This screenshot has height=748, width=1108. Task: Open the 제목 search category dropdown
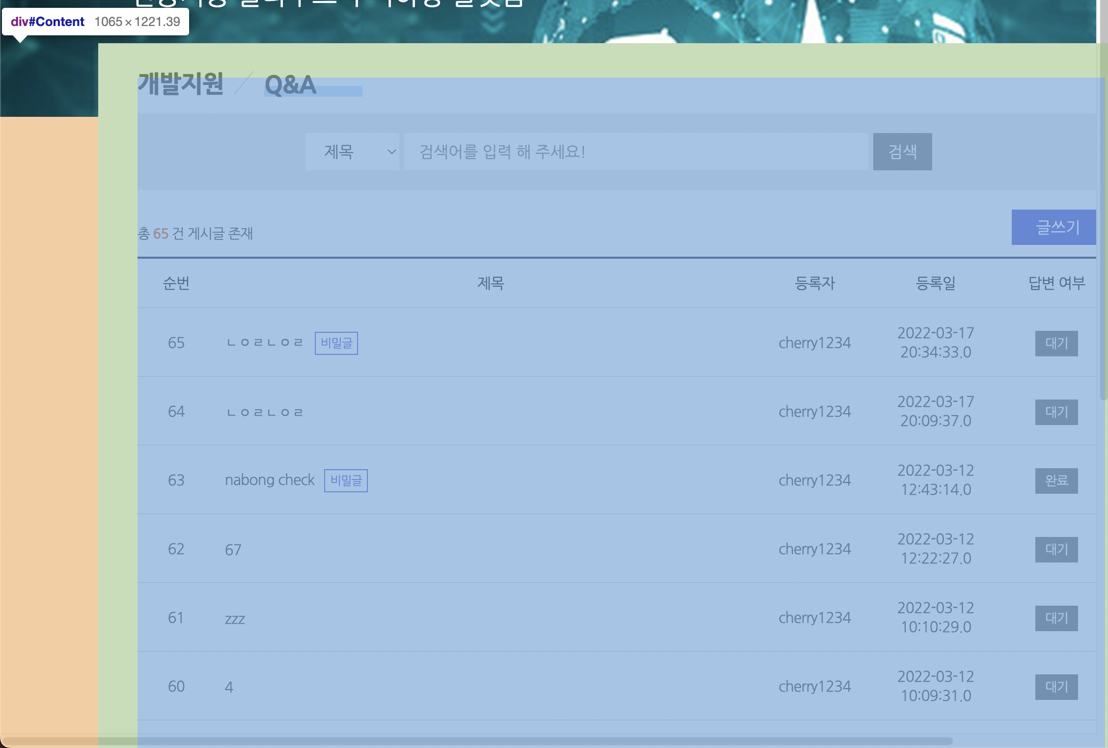click(x=352, y=152)
